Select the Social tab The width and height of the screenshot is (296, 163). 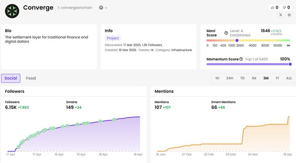[11, 78]
